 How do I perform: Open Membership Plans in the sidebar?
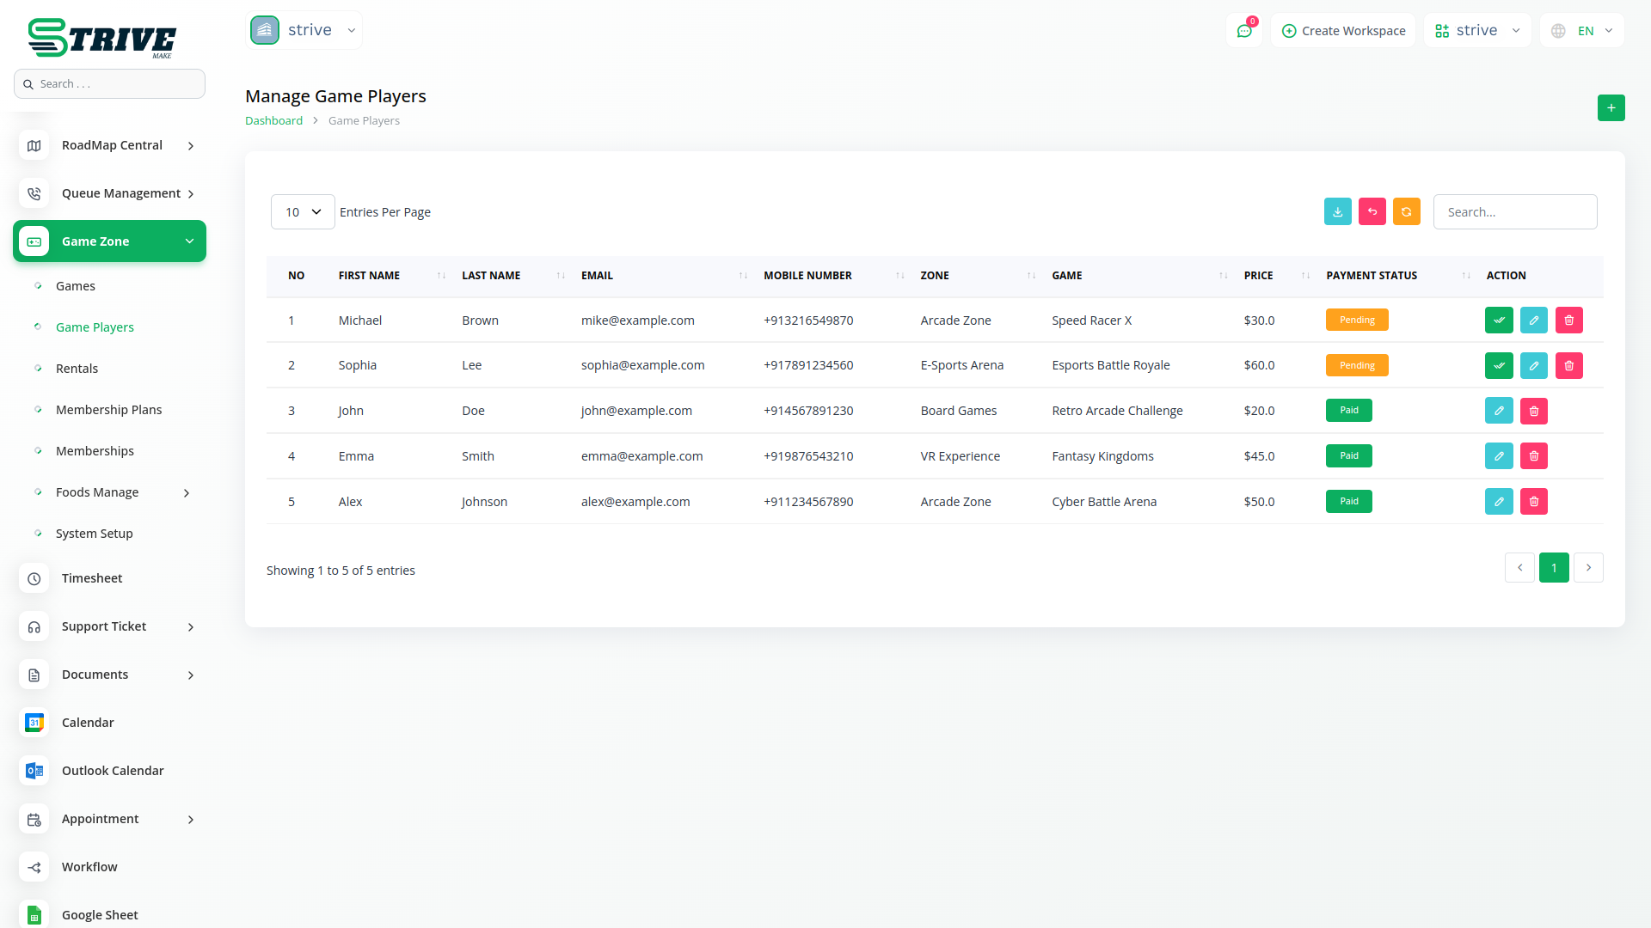(108, 410)
